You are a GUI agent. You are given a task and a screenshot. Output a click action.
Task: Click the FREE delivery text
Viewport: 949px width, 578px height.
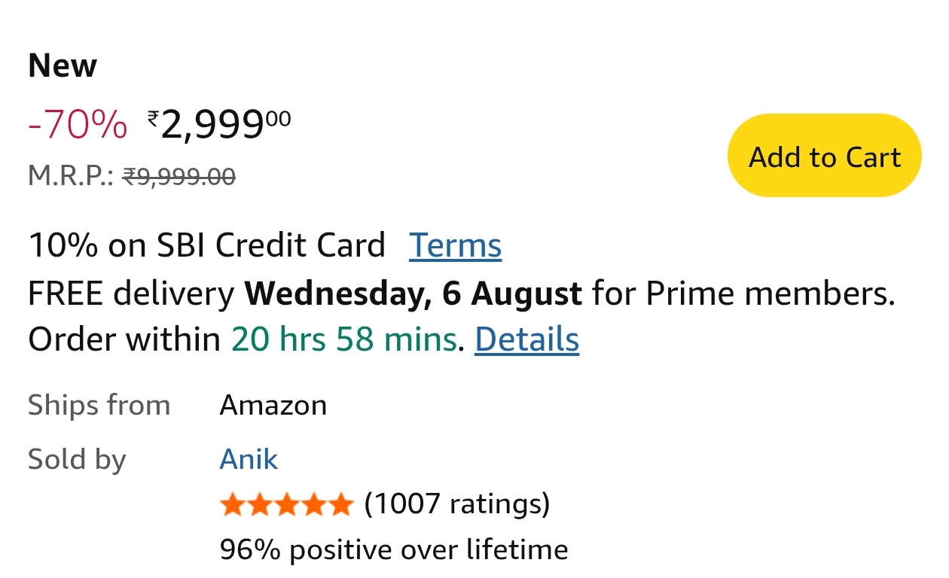[131, 294]
